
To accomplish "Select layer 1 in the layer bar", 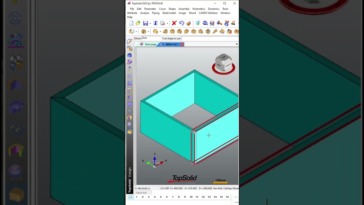I will pos(136,197).
